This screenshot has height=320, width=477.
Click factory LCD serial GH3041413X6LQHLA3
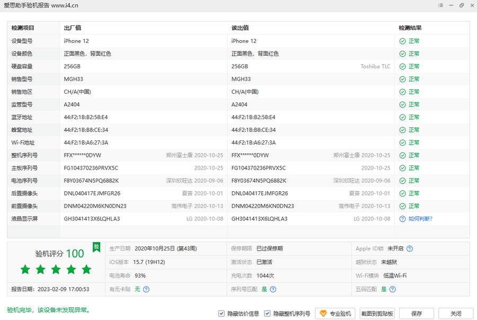(92, 219)
